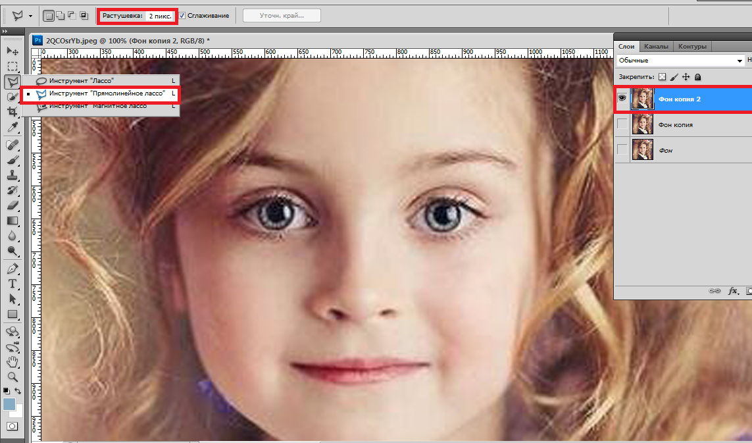Click the Фон копия 2 layer thumbnail
This screenshot has width=752, height=443.
pyautogui.click(x=643, y=99)
